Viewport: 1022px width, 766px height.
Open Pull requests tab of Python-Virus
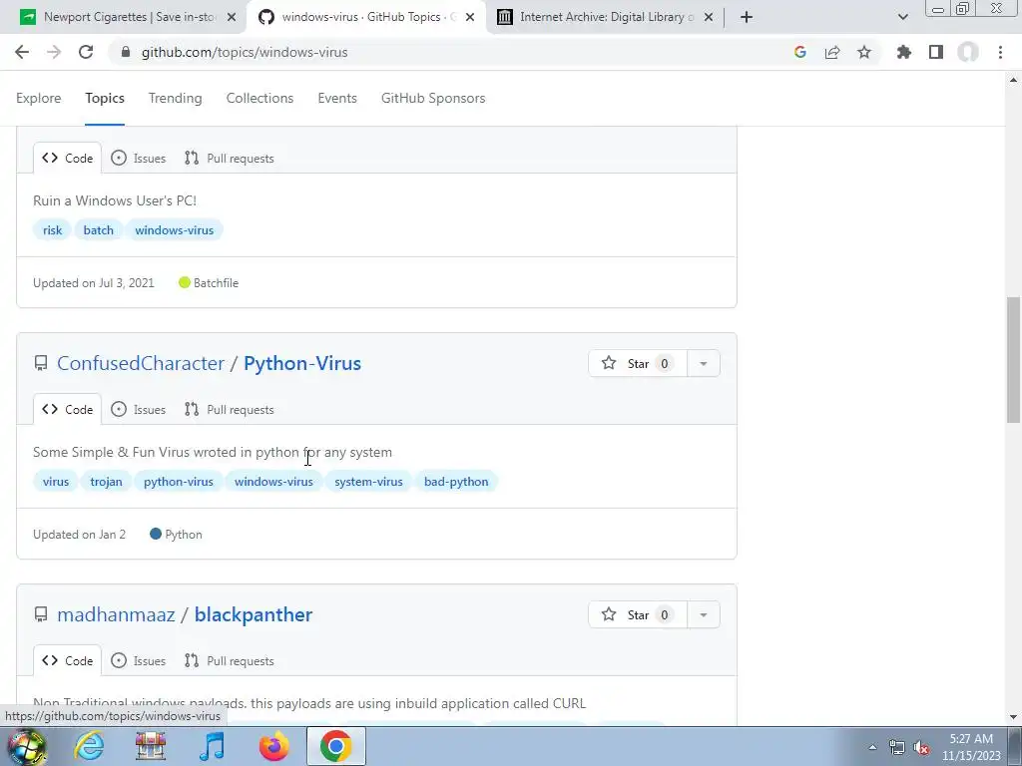[229, 410]
